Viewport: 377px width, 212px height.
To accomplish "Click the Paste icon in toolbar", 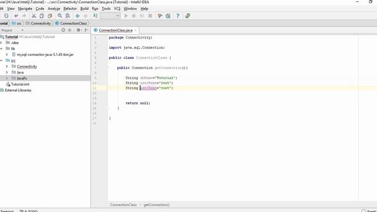I will (49, 16).
